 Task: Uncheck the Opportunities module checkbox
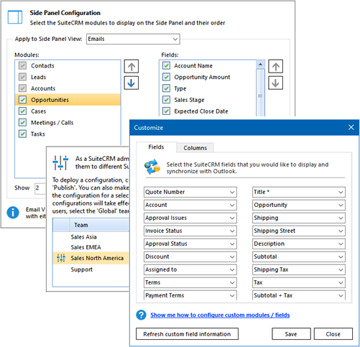tap(22, 100)
